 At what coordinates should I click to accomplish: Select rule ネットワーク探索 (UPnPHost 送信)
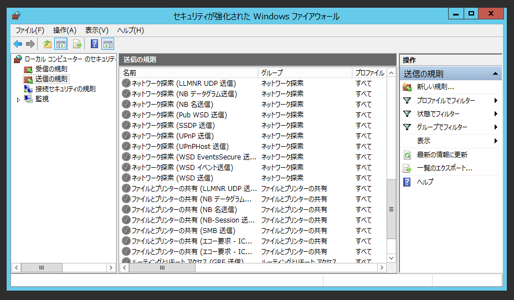coord(181,146)
